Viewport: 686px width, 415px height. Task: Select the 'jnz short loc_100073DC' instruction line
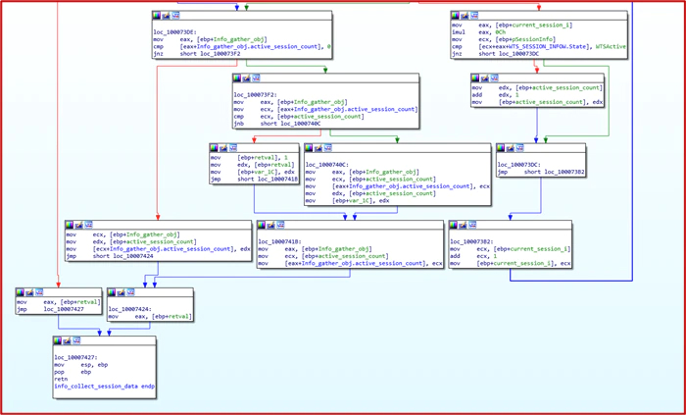[495, 54]
